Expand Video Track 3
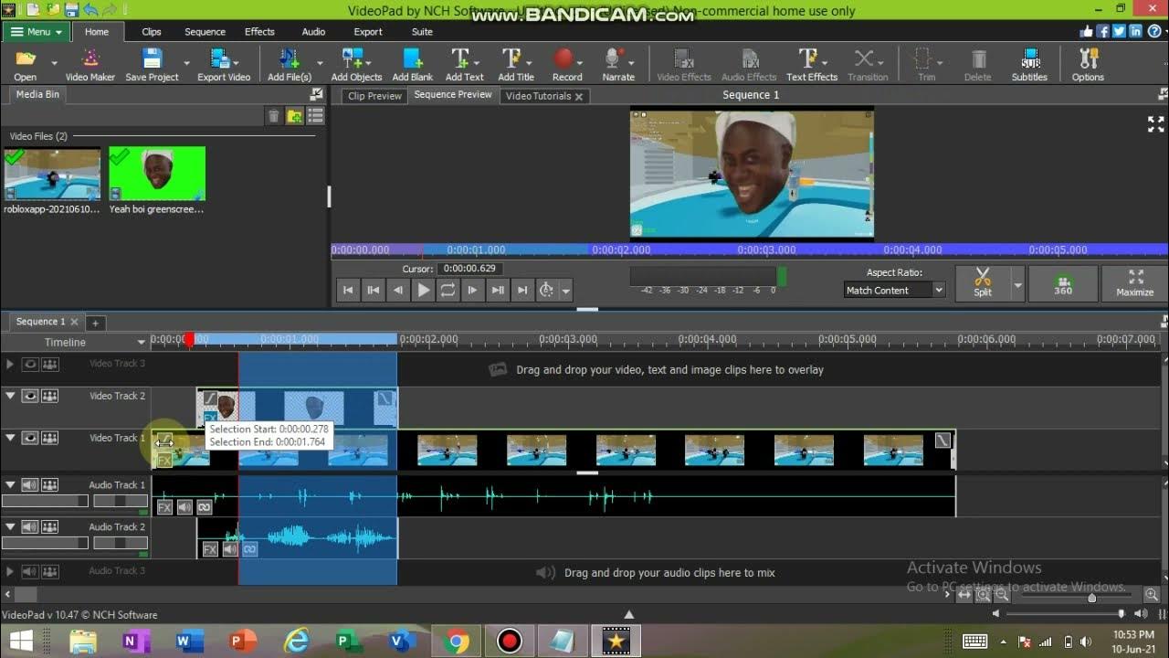Image resolution: width=1169 pixels, height=658 pixels. [x=10, y=363]
